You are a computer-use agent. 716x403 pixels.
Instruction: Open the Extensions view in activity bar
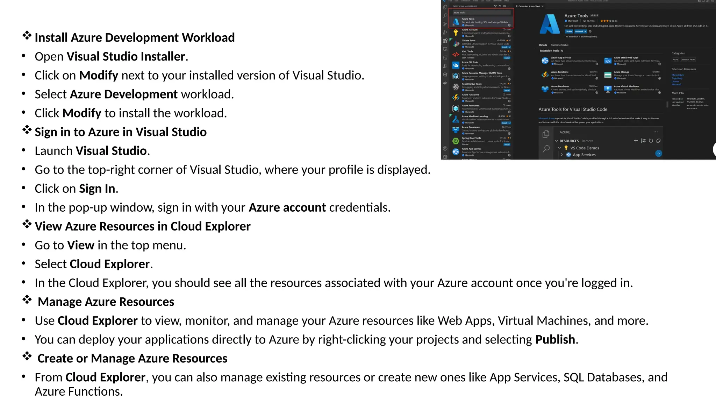445,41
